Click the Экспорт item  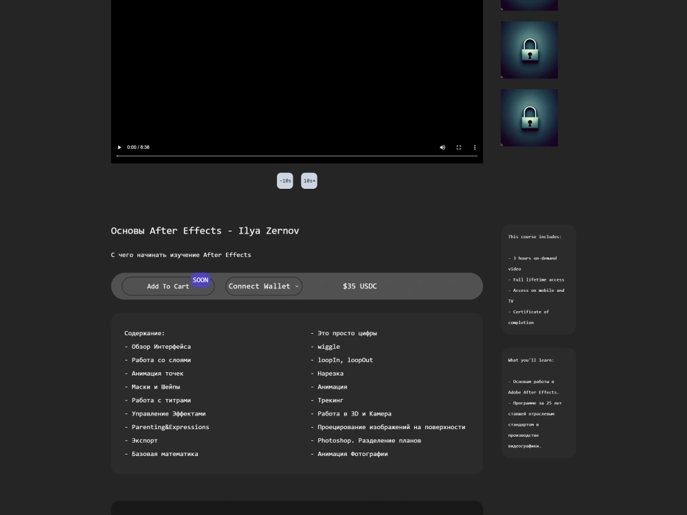[x=141, y=441]
